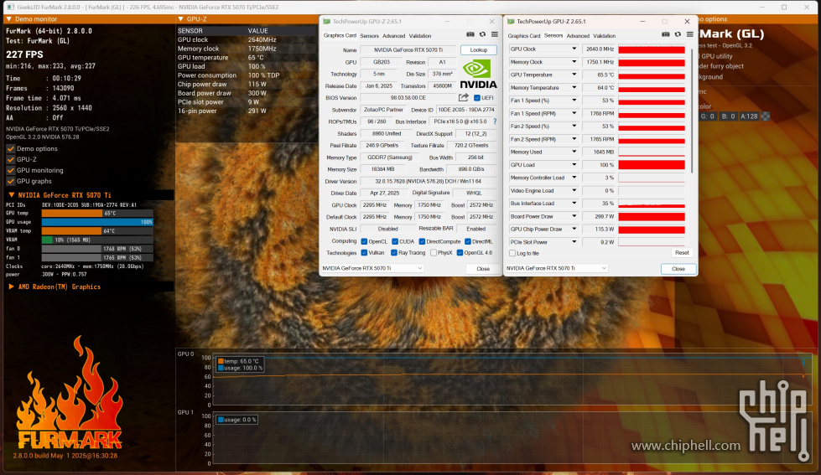This screenshot has width=821, height=475.
Task: Open Validation tab in right GPU-Z window
Action: [605, 36]
